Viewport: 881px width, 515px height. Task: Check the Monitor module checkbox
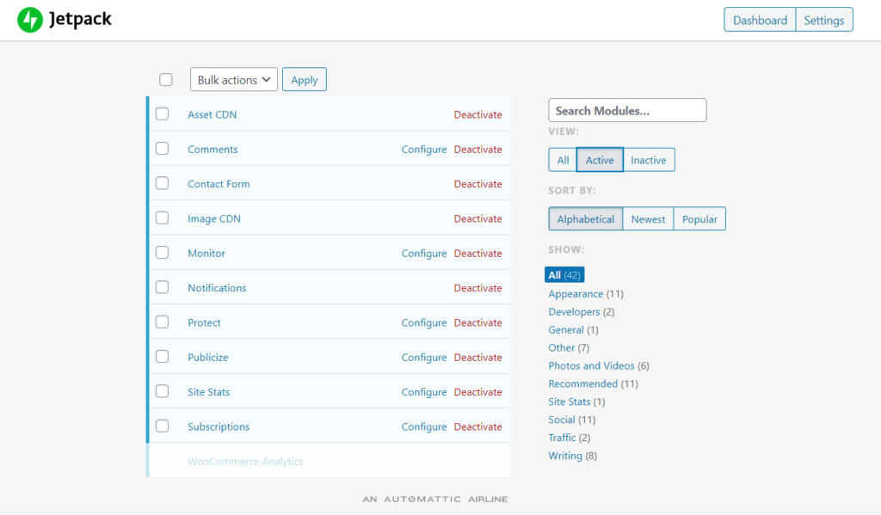click(163, 253)
